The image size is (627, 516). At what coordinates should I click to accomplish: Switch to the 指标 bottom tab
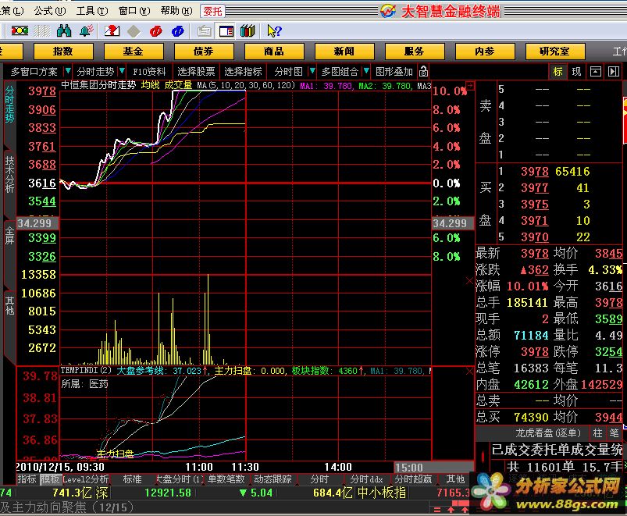[27, 479]
